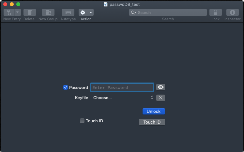244x152 pixels.
Task: Clear the keyfile with the X button
Action: tap(160, 98)
